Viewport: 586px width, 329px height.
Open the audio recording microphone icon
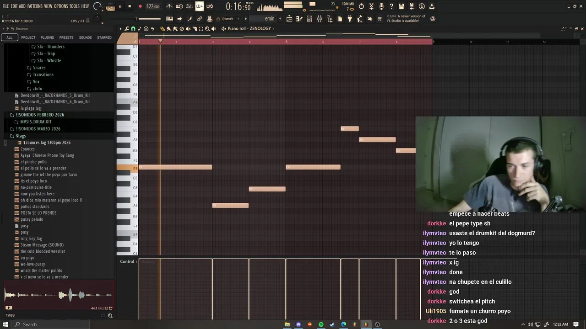pyautogui.click(x=381, y=6)
